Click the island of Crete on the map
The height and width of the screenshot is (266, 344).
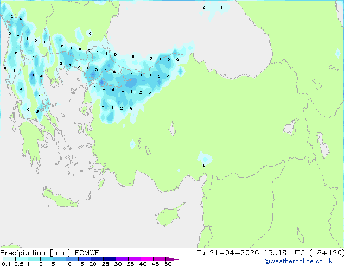(60, 198)
